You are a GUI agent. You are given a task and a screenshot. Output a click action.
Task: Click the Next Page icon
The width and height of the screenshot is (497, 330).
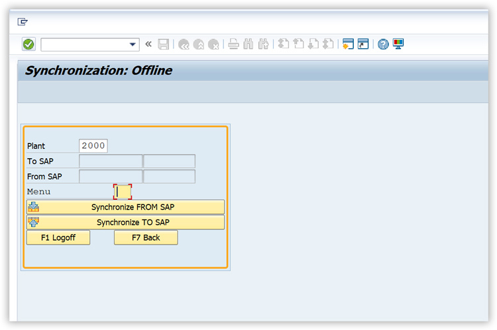[x=313, y=44]
